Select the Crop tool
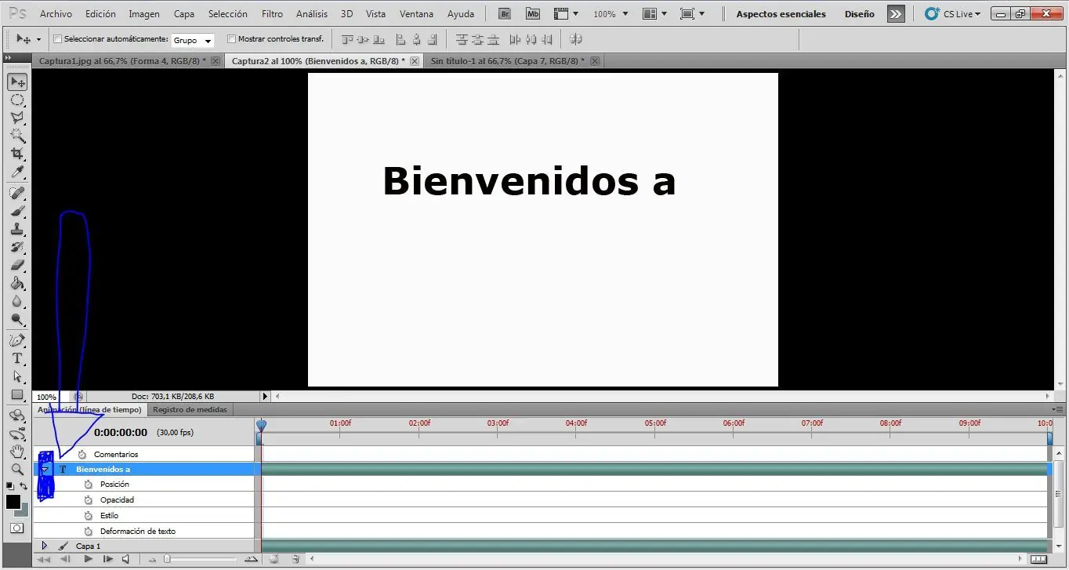The height and width of the screenshot is (570, 1069). tap(17, 154)
